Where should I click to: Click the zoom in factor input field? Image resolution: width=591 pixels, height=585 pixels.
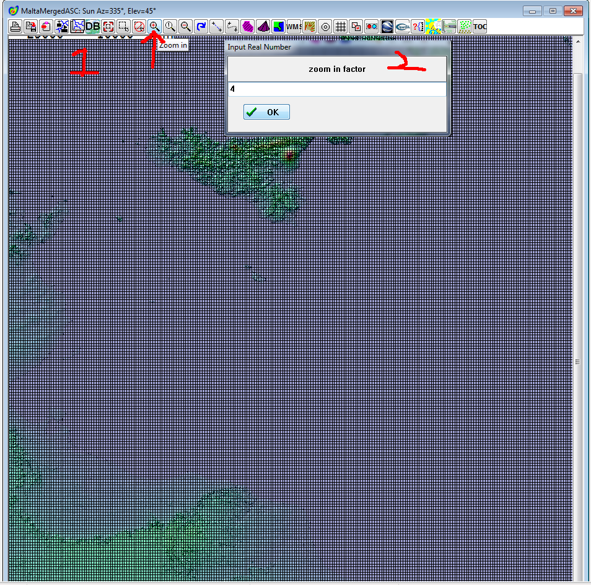(x=337, y=89)
